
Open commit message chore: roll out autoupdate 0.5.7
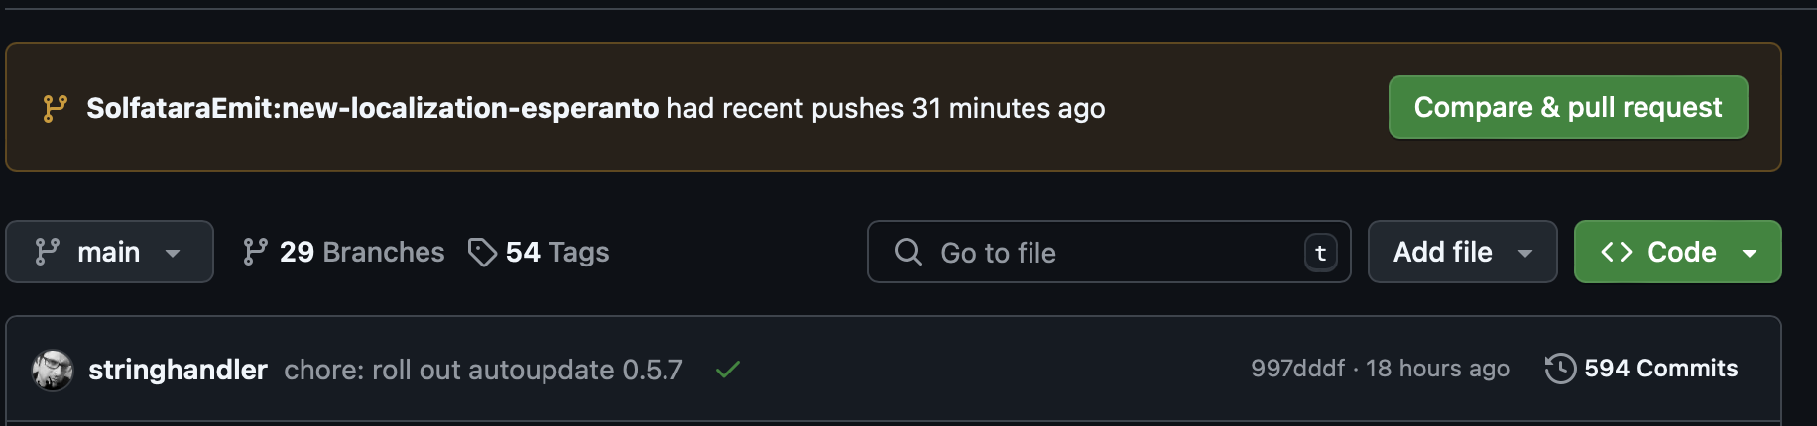tap(483, 370)
